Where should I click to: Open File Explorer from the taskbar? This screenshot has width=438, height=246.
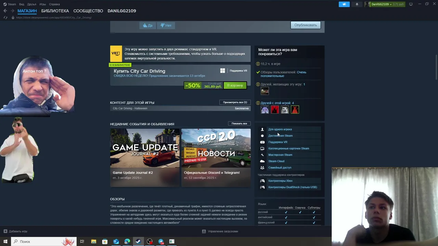93,242
